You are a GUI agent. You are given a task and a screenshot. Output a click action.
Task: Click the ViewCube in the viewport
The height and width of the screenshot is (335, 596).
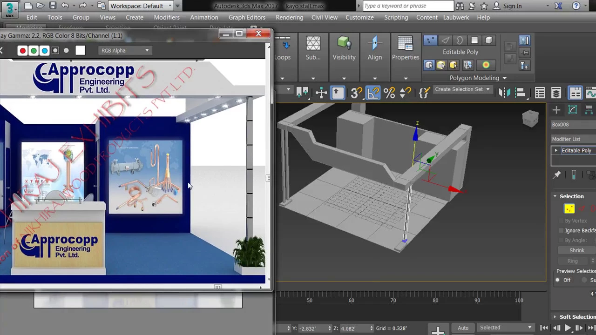pos(530,118)
